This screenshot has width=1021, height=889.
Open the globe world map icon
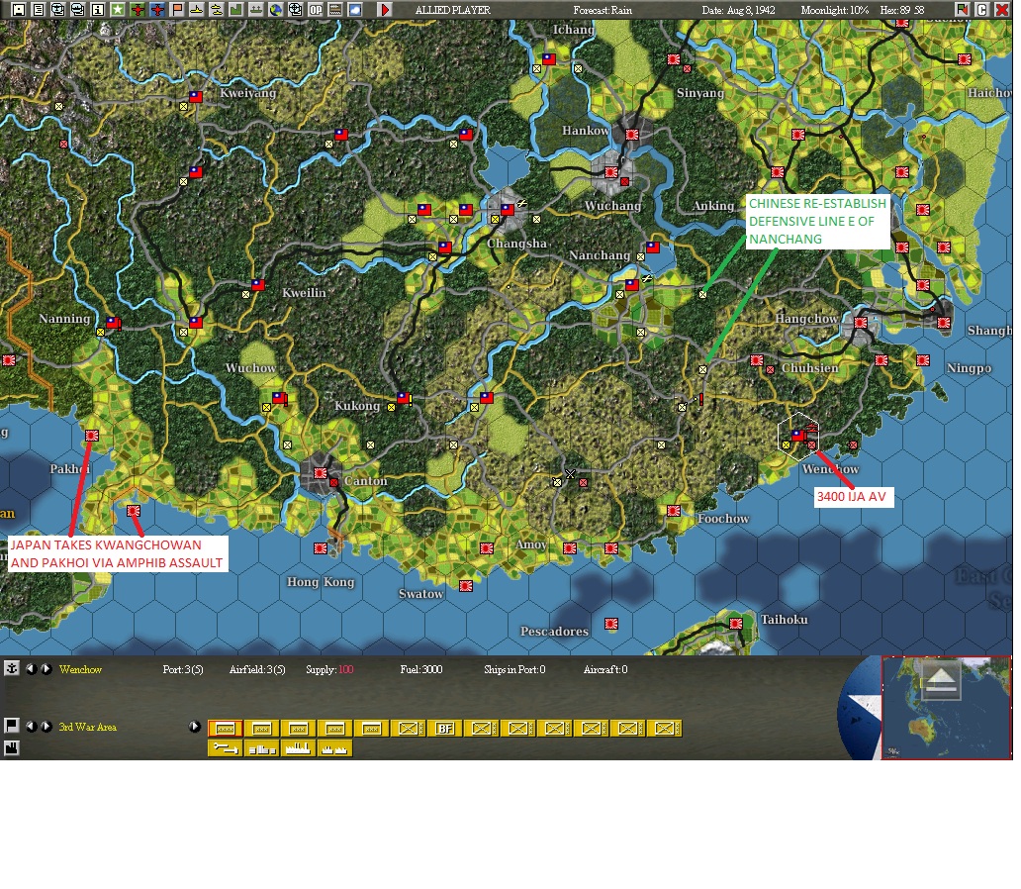276,10
